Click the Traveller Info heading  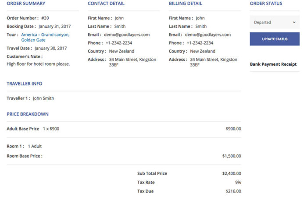pyautogui.click(x=25, y=84)
